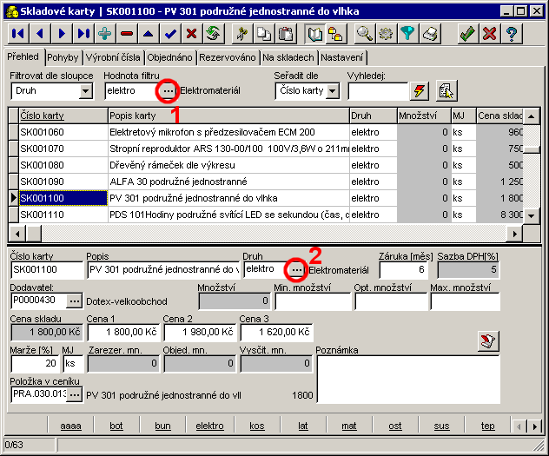Open filter value lookup ellipsis button

click(169, 90)
